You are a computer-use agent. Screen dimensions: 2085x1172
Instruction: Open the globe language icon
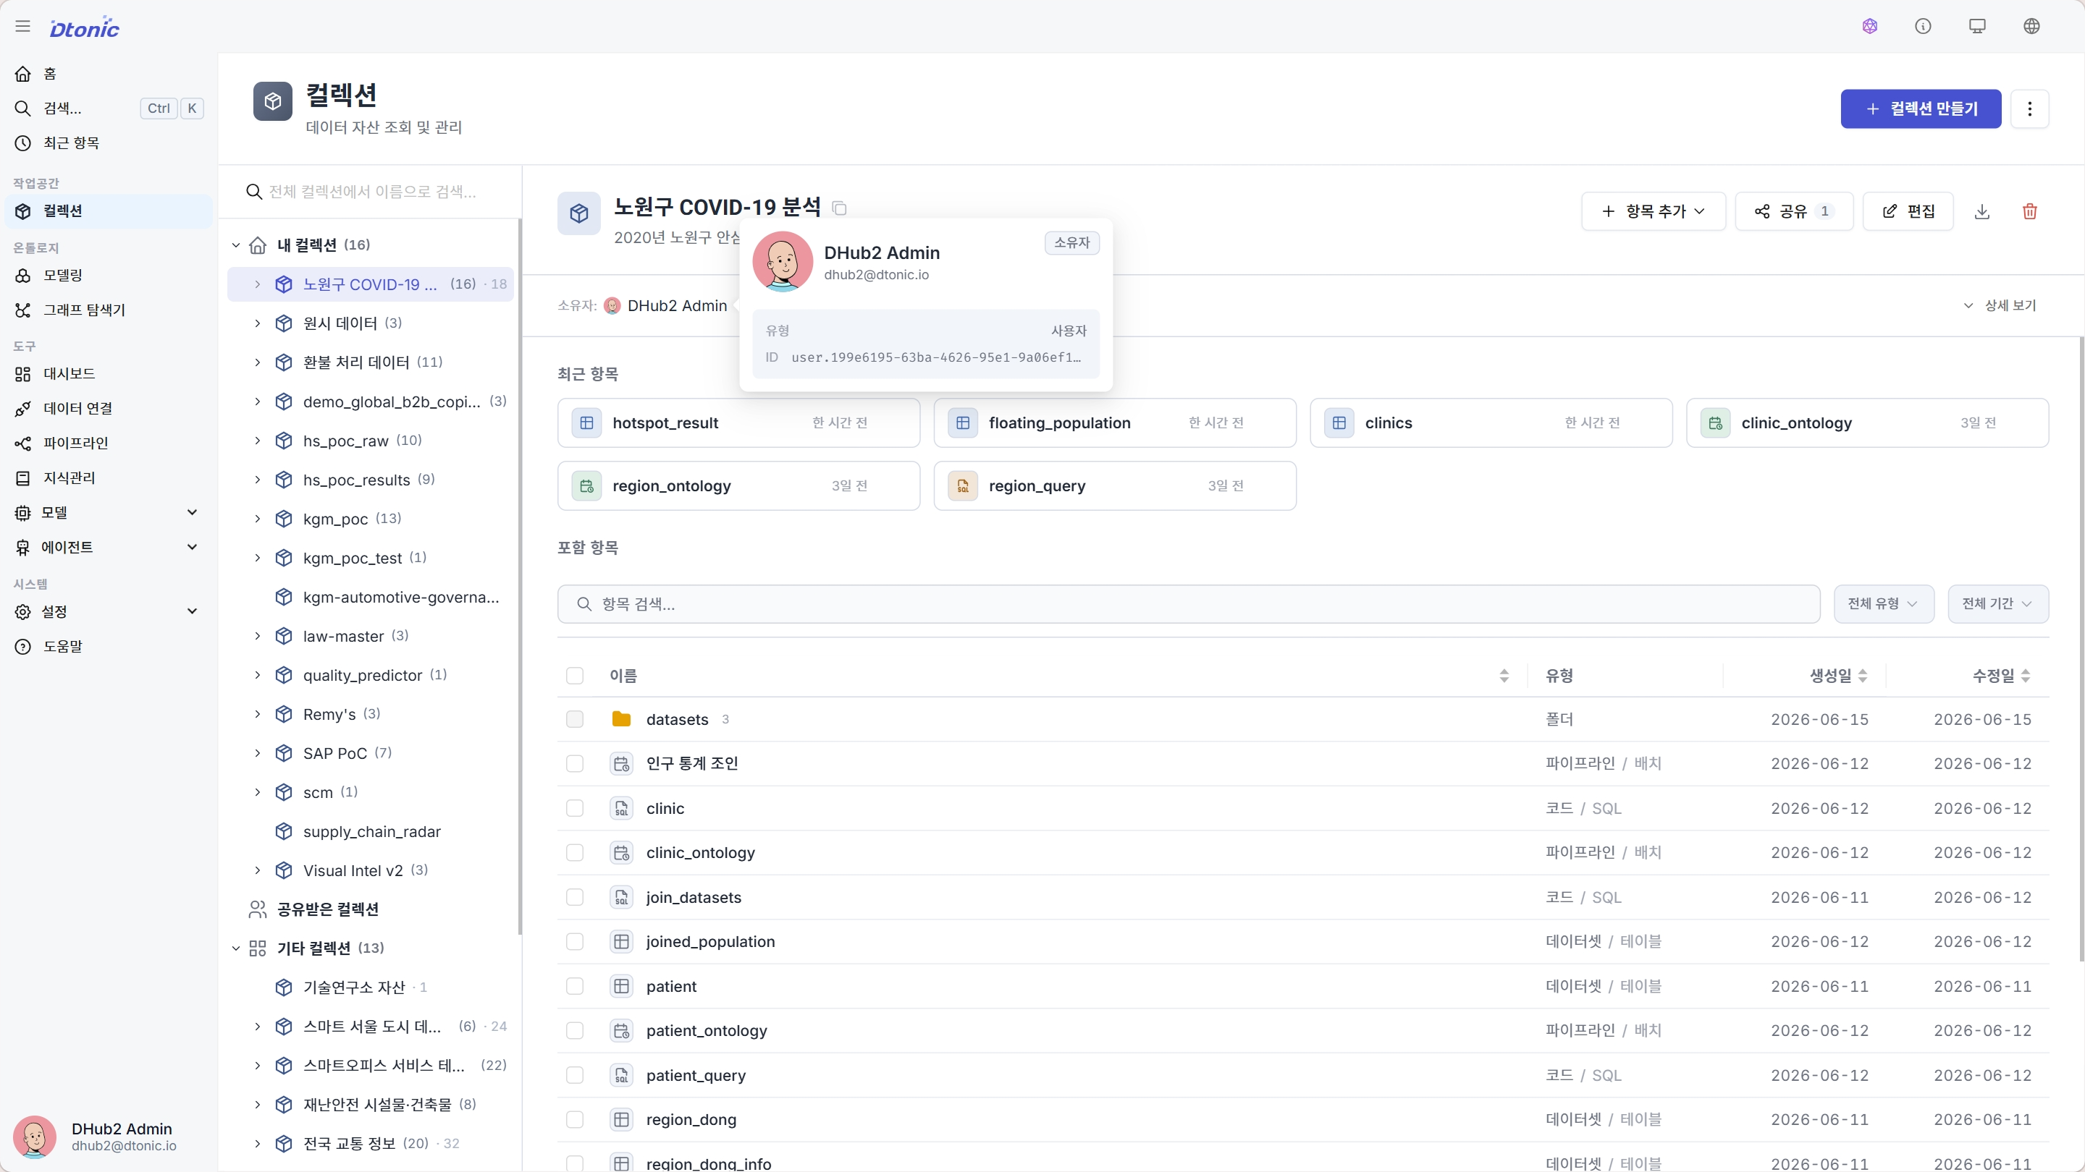pos(2031,27)
